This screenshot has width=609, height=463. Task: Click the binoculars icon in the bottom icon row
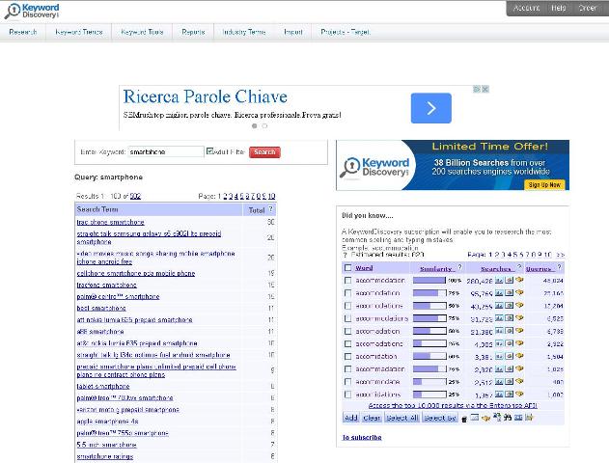tap(508, 418)
